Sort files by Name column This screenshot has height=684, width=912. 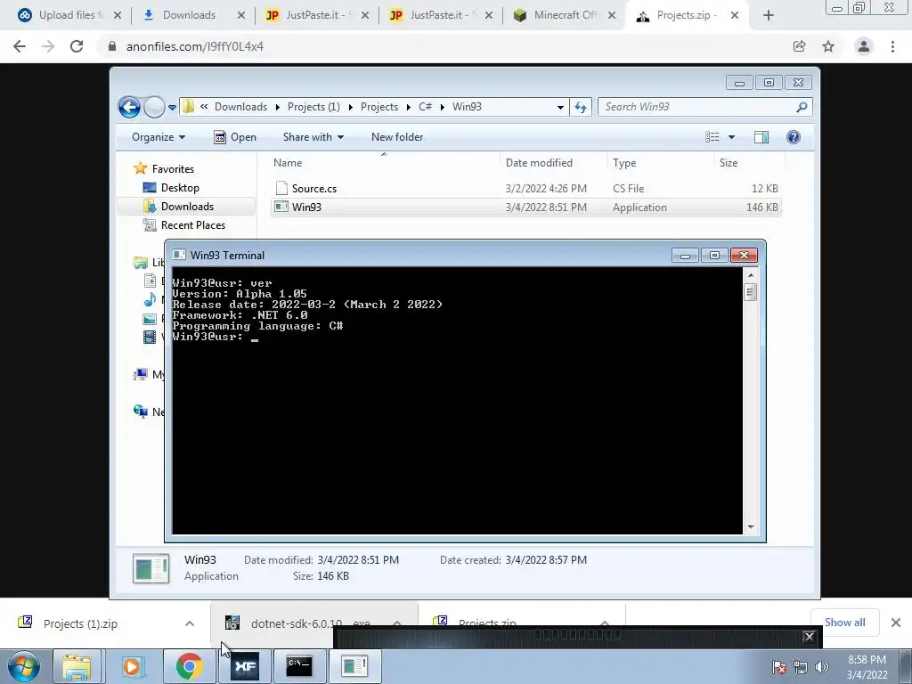point(384,163)
